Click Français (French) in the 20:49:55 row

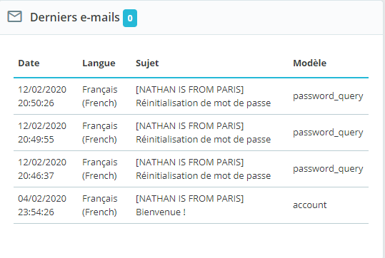(100, 133)
